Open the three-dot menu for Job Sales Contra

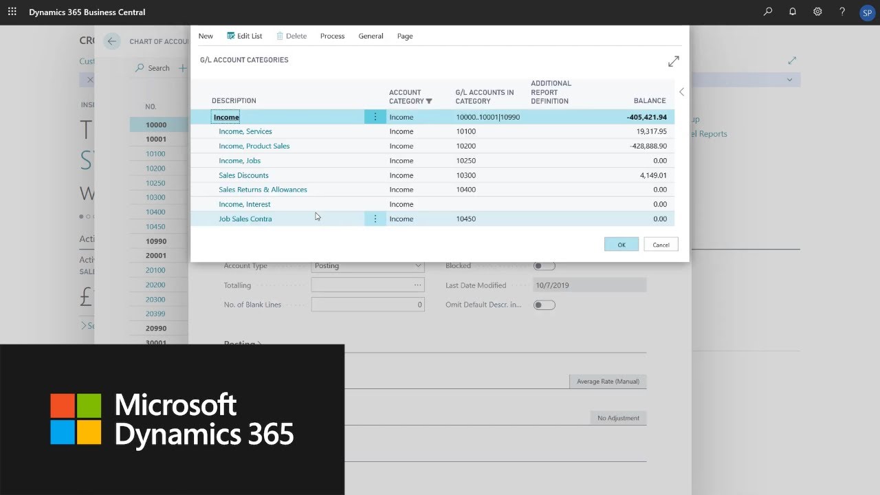[x=375, y=219]
